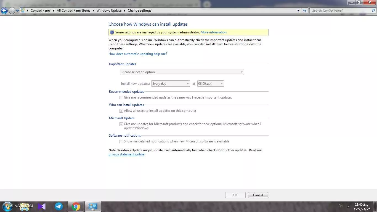
Task: Click the Important updates section heading
Action: click(122, 64)
